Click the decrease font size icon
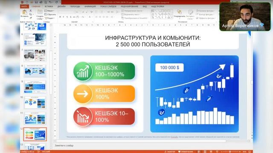Image resolution: width=273 pixels, height=153 pixels. (x=87, y=12)
